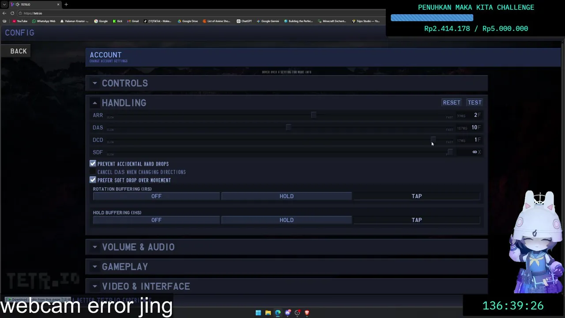The image size is (565, 318).
Task: Open the Windows Start menu
Action: tap(258, 313)
